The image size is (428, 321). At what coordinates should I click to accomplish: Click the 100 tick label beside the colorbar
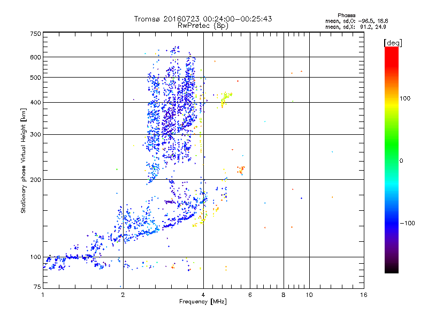(405, 98)
